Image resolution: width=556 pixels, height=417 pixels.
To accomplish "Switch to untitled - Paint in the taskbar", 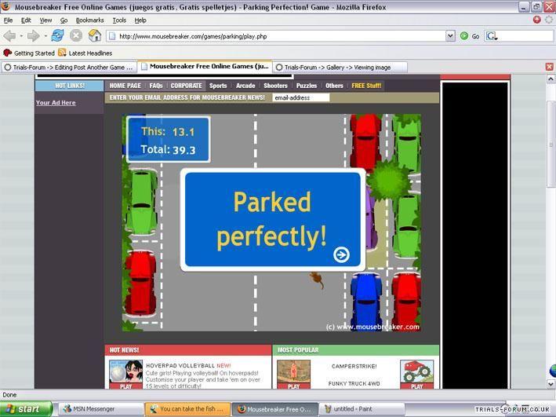I will tap(362, 409).
